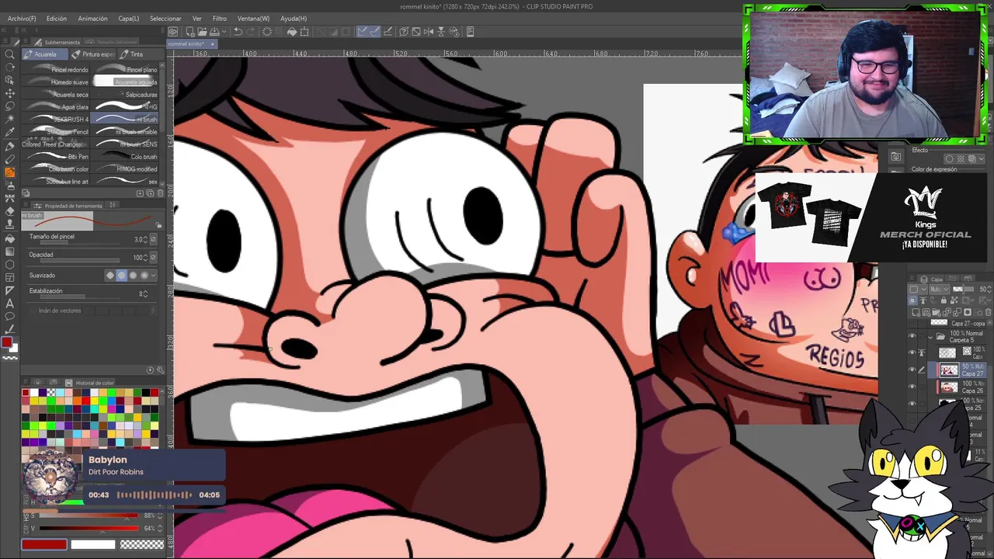Toggle visibility eye of Carpeta 5 folder
Screen dimensions: 994x559
tap(912, 336)
